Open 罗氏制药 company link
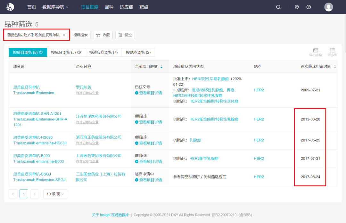 [83, 87]
